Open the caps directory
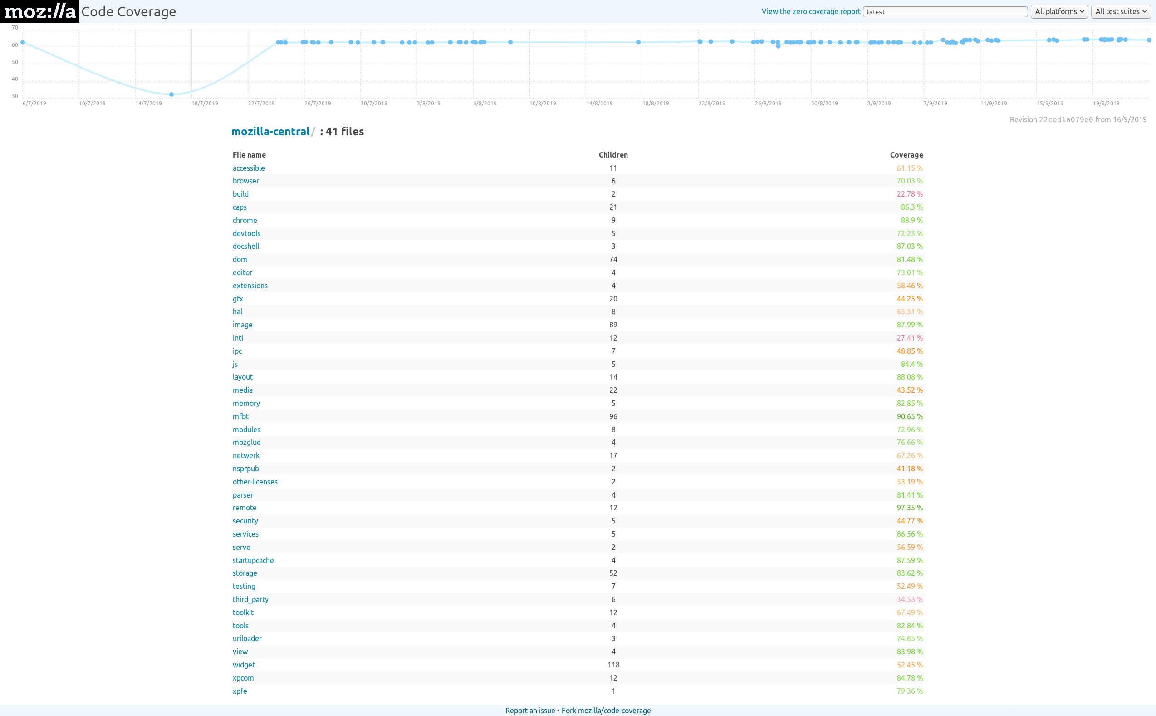The height and width of the screenshot is (716, 1156). (240, 207)
